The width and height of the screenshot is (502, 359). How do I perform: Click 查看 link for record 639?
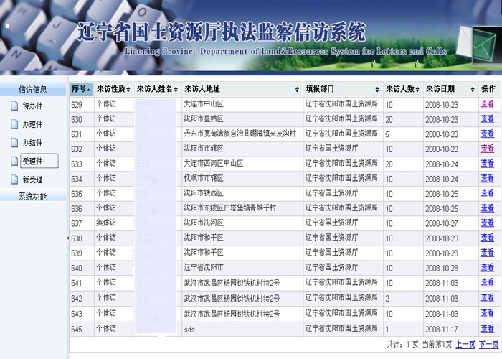(487, 253)
